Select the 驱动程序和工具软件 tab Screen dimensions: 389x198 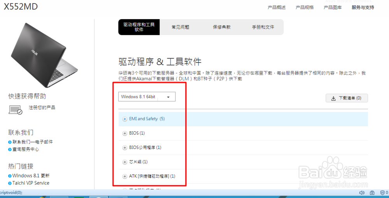coord(139,27)
